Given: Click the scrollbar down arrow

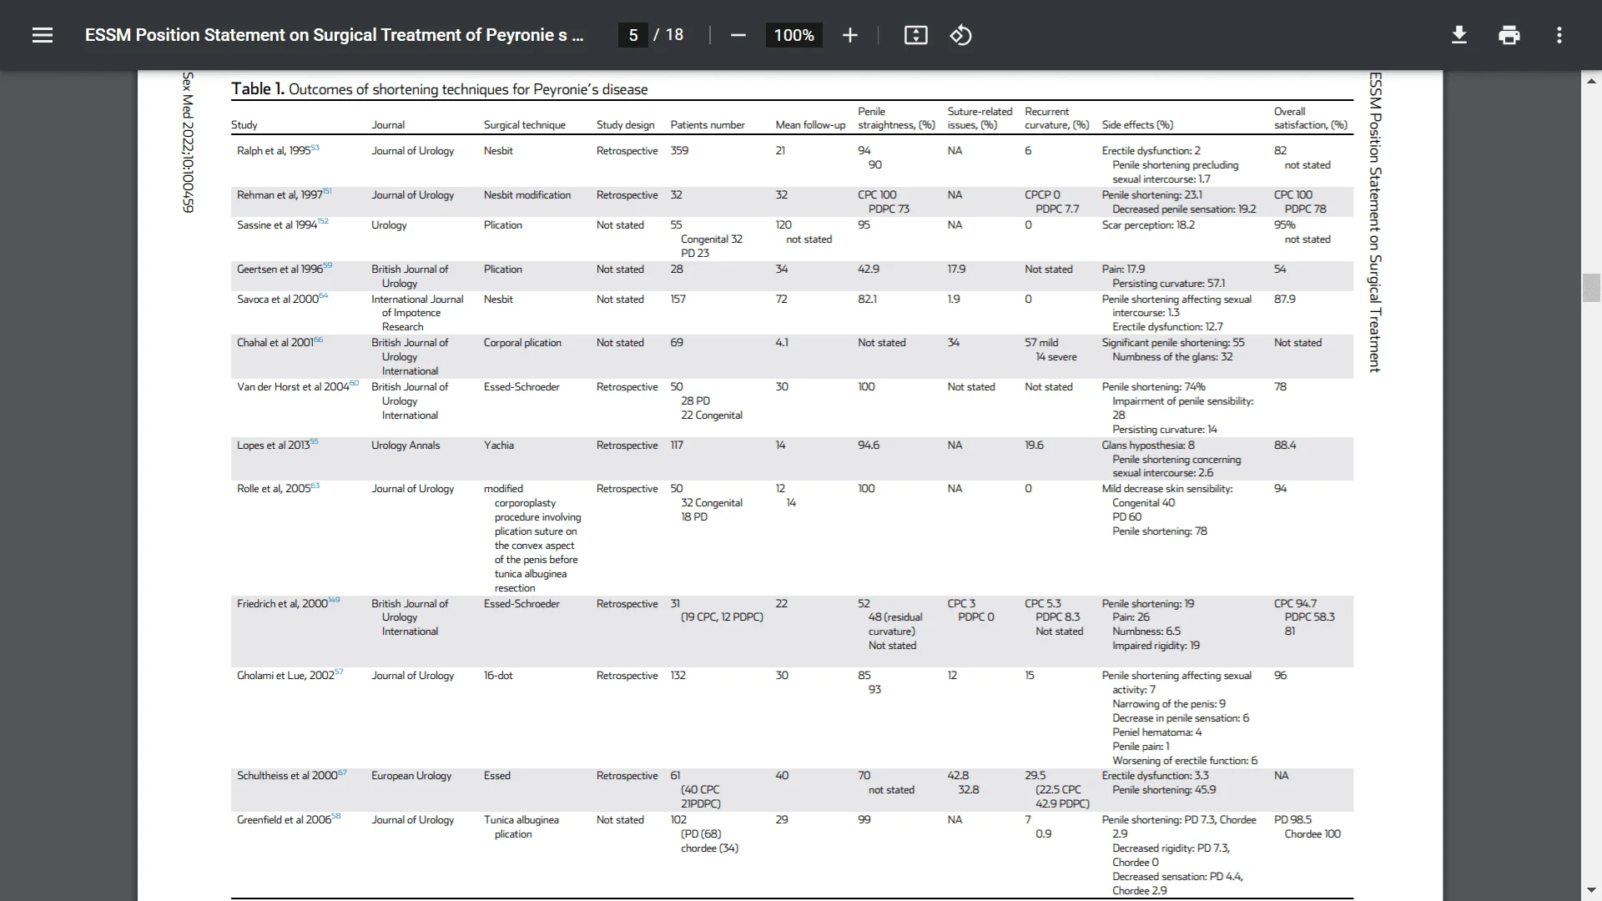Looking at the screenshot, I should tap(1591, 890).
